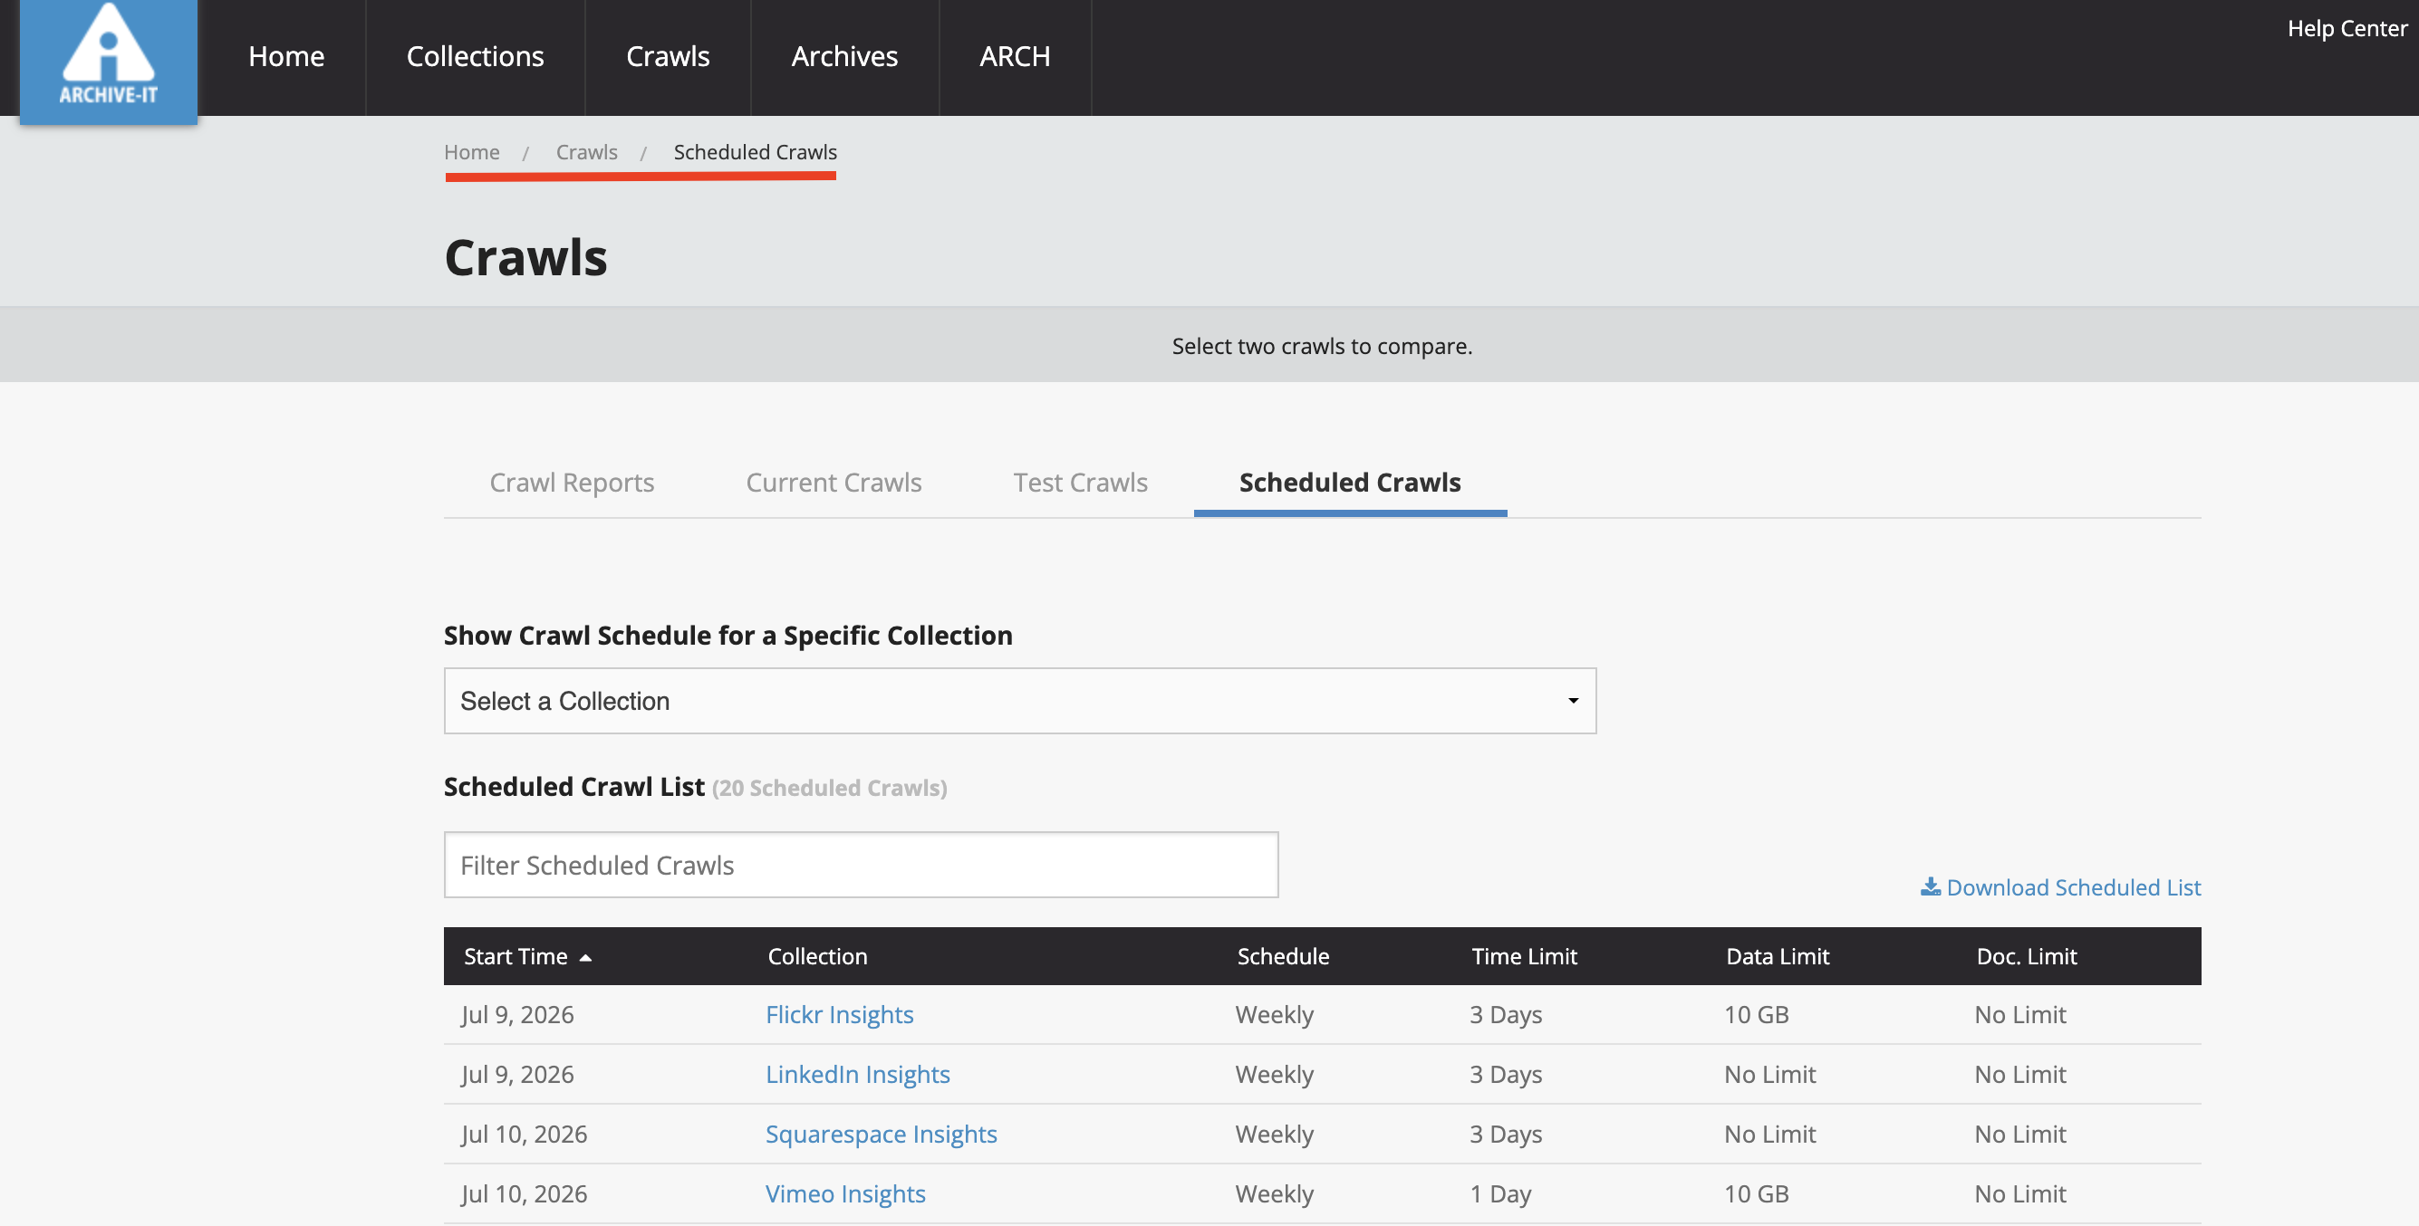Go to Archives in the navigation bar
This screenshot has height=1226, width=2419.
pos(844,56)
